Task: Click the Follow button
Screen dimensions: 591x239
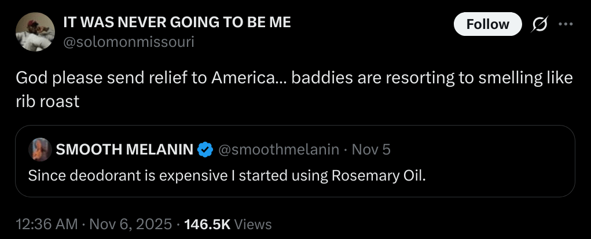Action: (487, 24)
